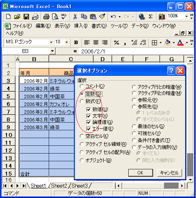Viewport: 196px width, 198px height.
Task: Go to the first sheet tab arrow
Action: point(5,186)
